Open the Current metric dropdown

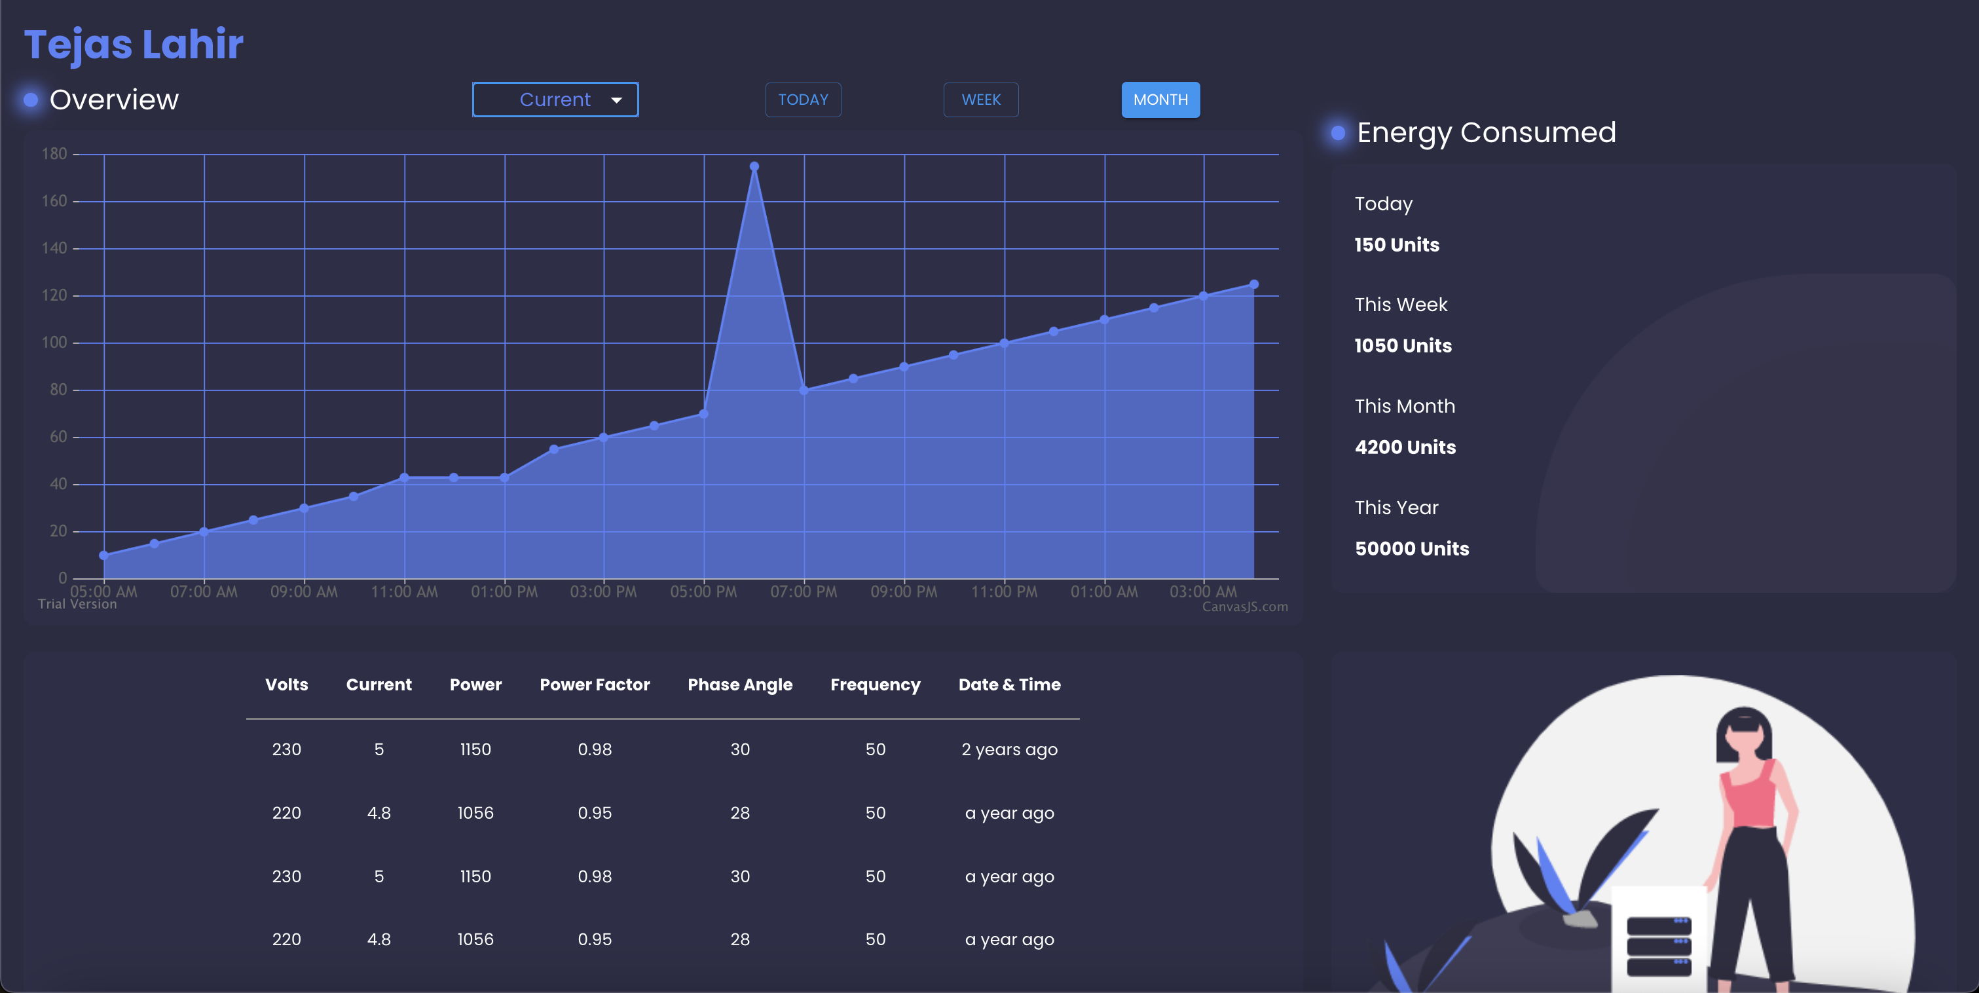click(x=555, y=100)
